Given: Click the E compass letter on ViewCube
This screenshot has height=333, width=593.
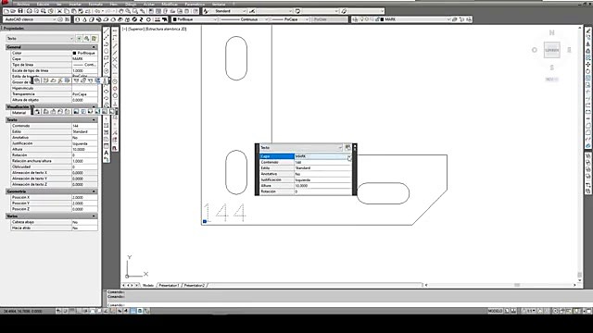Looking at the screenshot, I should click(569, 50).
